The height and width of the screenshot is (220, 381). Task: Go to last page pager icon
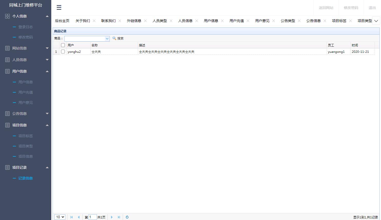pos(119,217)
